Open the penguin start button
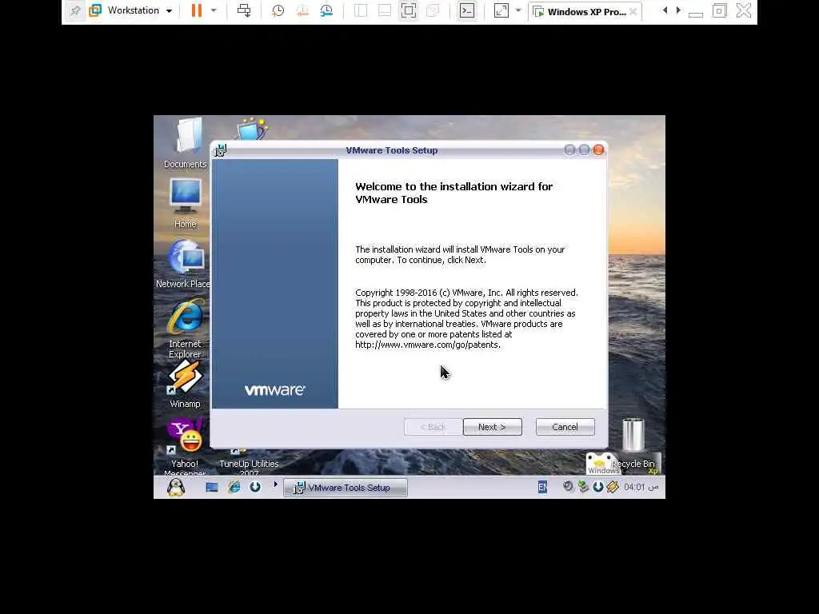This screenshot has height=614, width=819. [x=176, y=487]
